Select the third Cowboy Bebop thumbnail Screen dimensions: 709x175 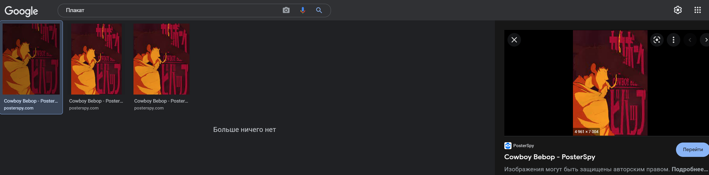(161, 59)
